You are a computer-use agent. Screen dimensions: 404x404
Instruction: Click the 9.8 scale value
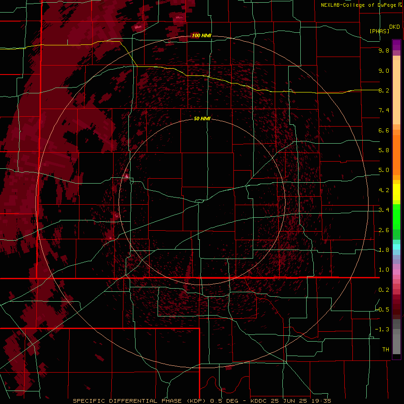384,50
